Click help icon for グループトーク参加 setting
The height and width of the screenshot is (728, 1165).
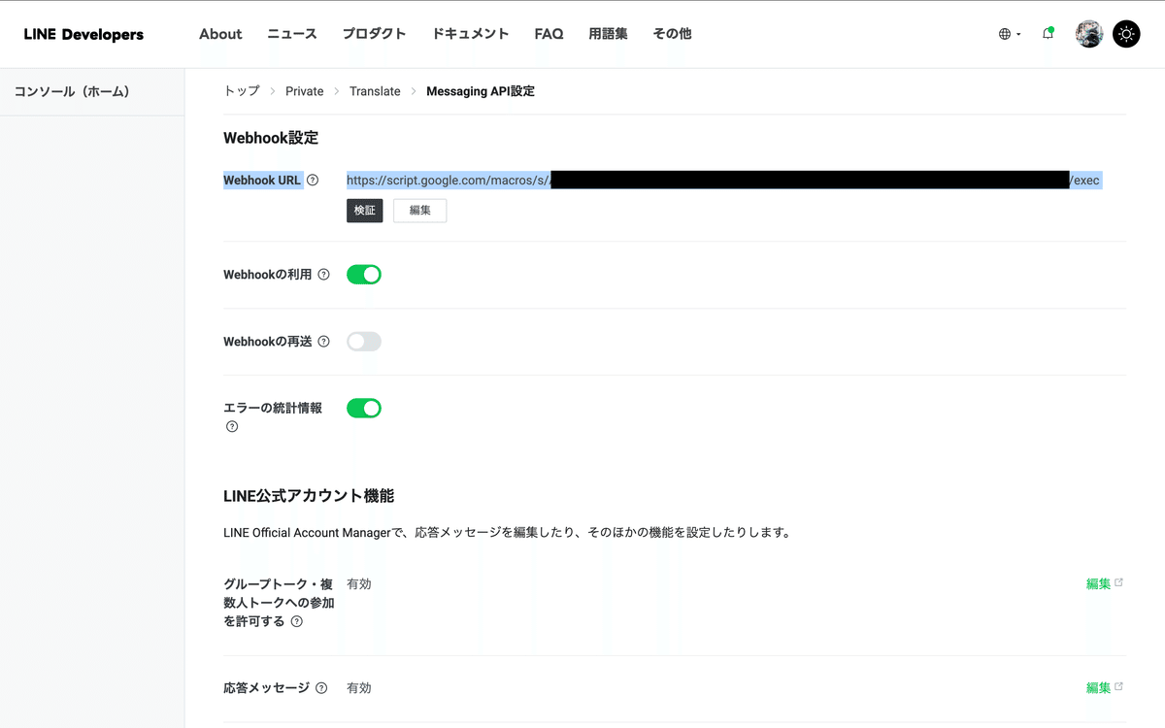coord(296,621)
